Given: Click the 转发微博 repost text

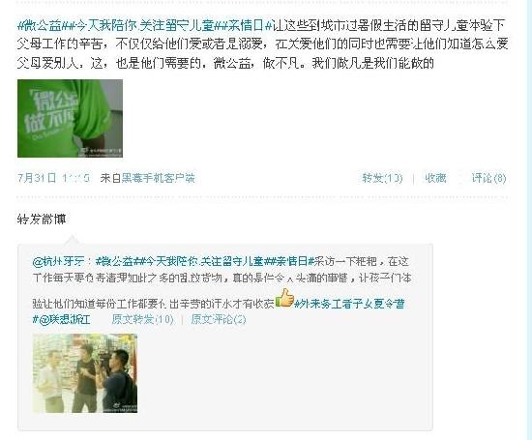Looking at the screenshot, I should pyautogui.click(x=42, y=220).
